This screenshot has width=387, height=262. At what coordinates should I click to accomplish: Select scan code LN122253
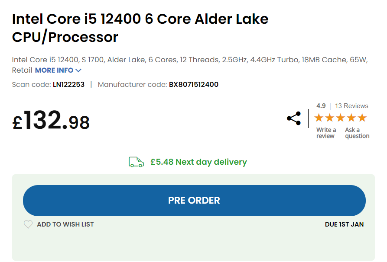68,84
